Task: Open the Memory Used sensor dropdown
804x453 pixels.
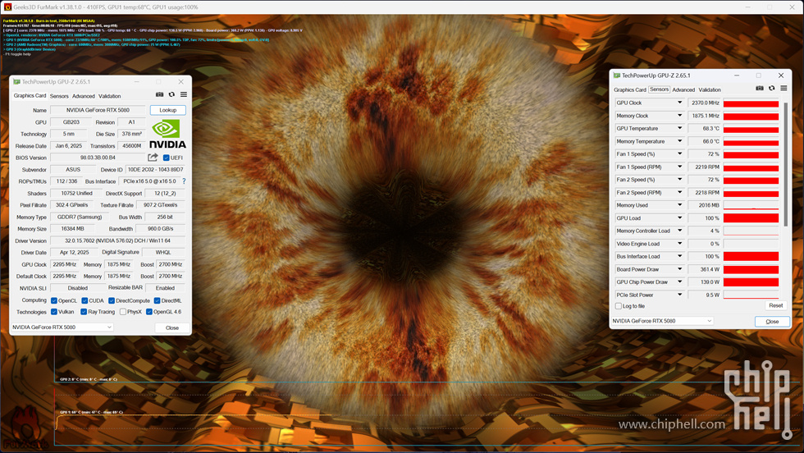Action: (680, 205)
